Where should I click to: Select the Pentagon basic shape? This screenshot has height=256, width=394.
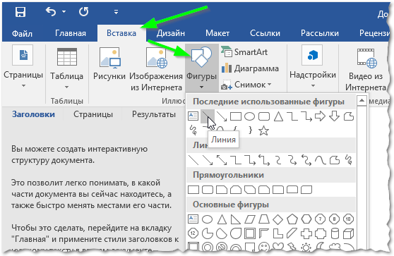click(x=292, y=219)
